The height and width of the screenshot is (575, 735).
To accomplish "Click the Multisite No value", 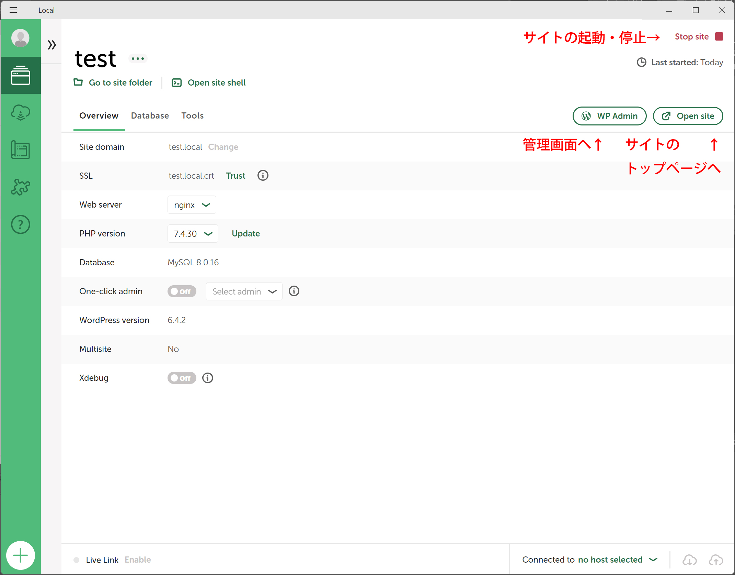I will [x=173, y=349].
